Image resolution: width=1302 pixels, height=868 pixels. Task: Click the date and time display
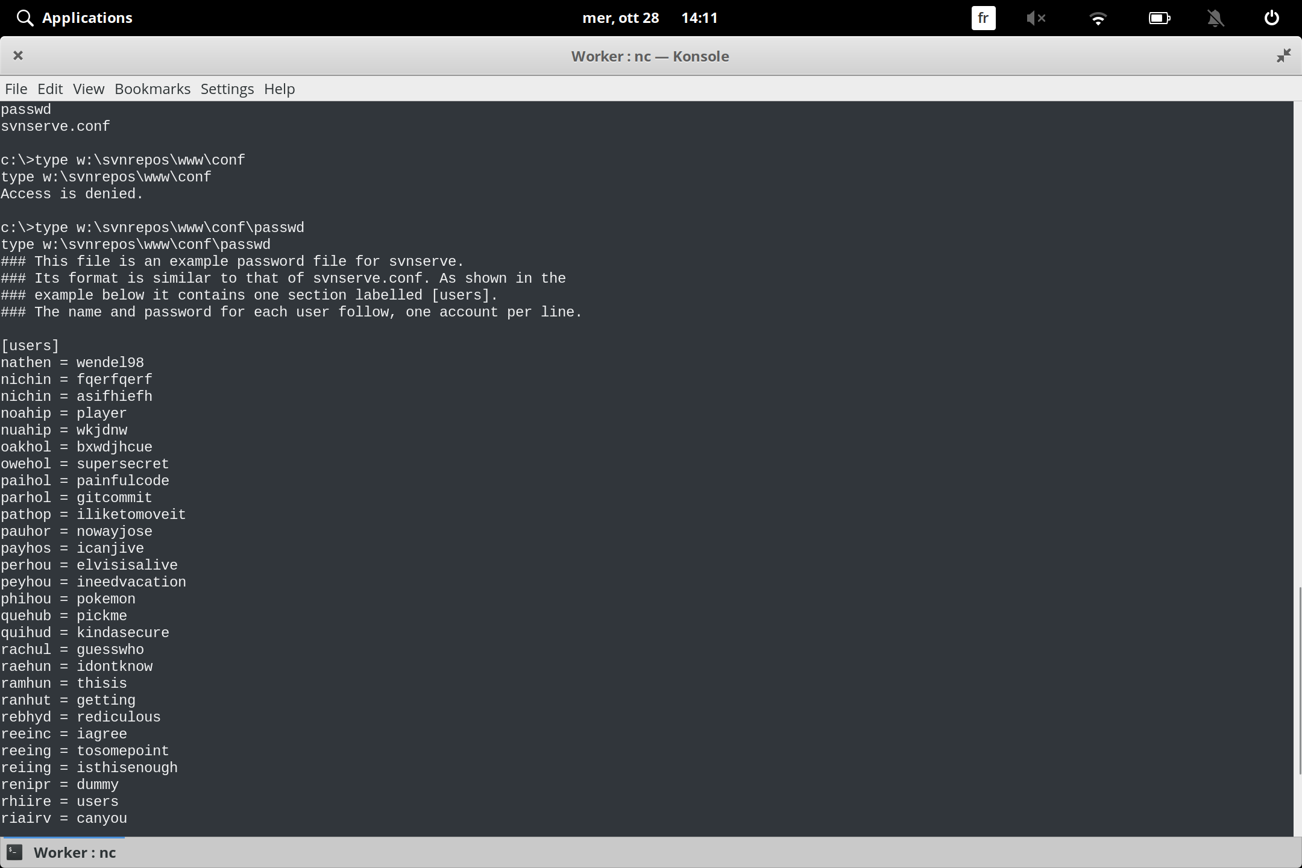[650, 17]
